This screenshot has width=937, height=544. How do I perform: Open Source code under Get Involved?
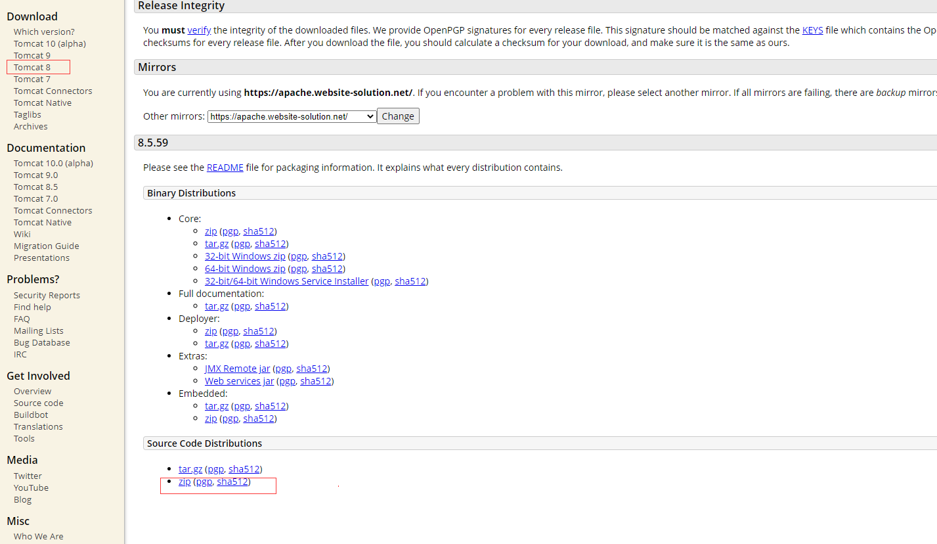(x=39, y=403)
